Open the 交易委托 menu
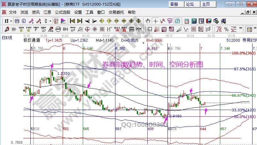 pyautogui.click(x=117, y=12)
